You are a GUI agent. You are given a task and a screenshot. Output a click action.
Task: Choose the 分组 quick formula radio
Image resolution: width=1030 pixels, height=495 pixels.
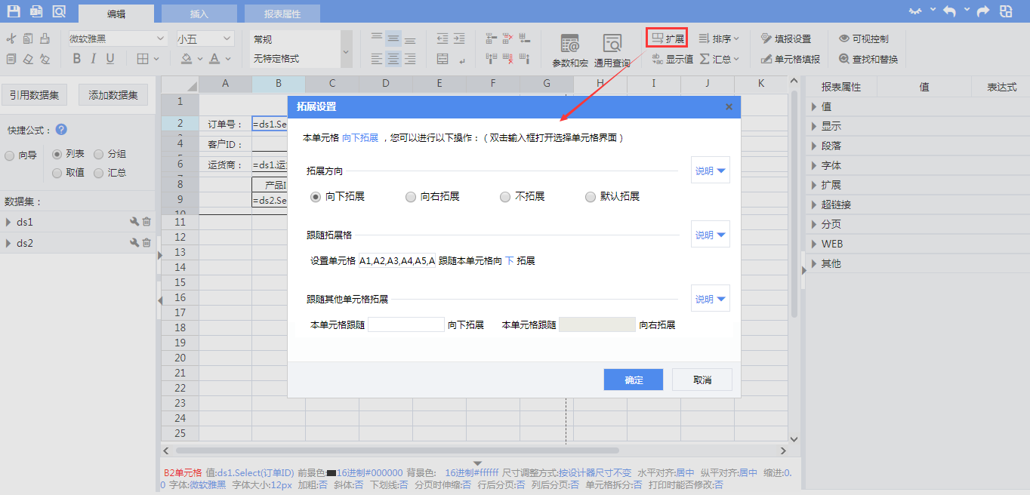click(99, 154)
